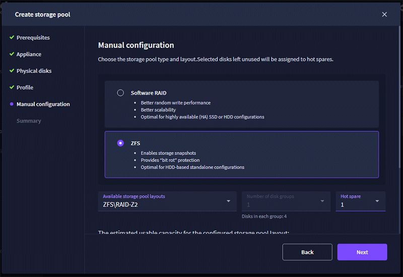
Task: Click the Manual configuration bullet icon
Action: tap(12, 104)
